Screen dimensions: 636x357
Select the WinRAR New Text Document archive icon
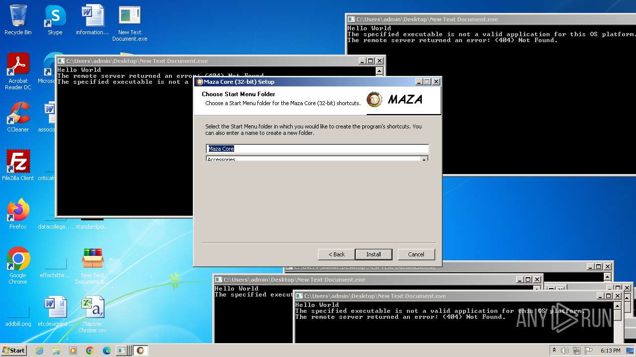(x=92, y=266)
